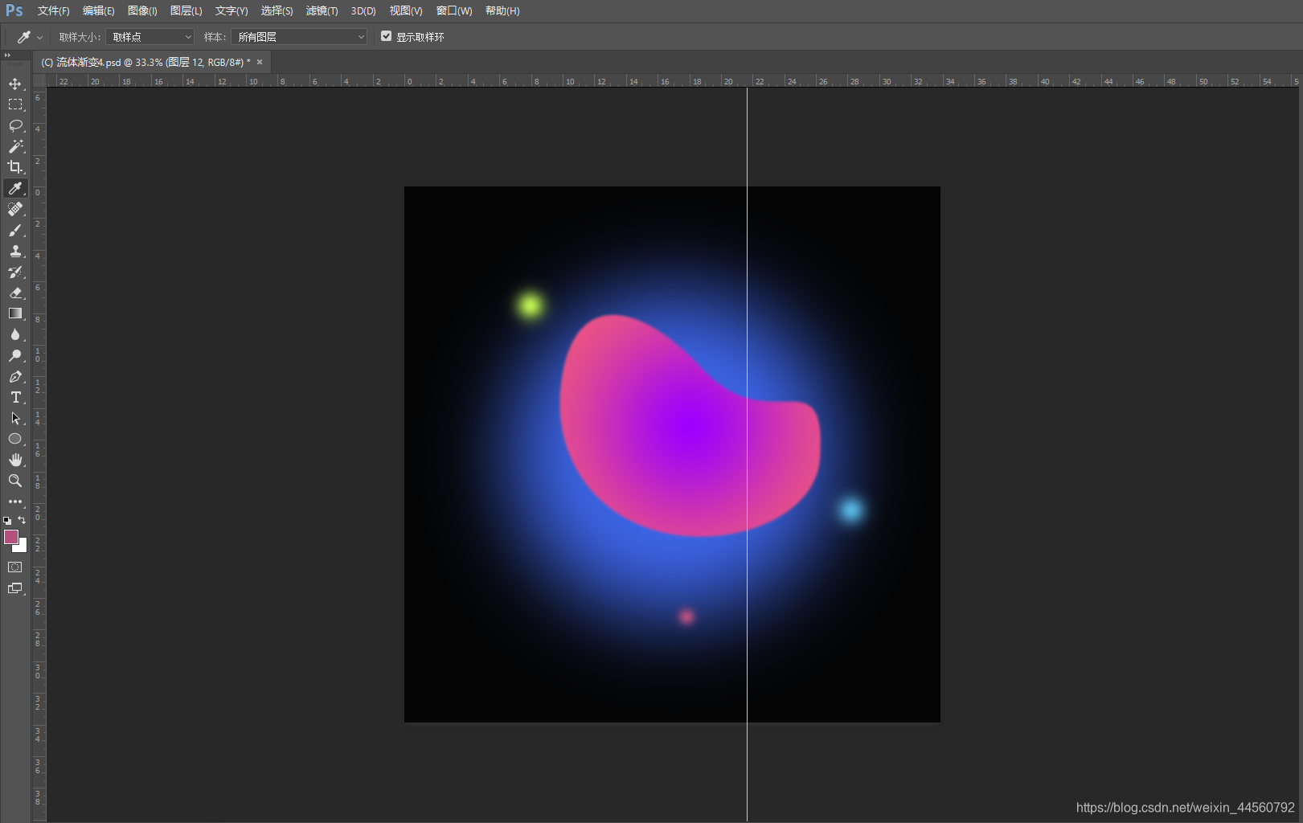The width and height of the screenshot is (1303, 823).
Task: Select the Move tool
Action: tap(15, 84)
